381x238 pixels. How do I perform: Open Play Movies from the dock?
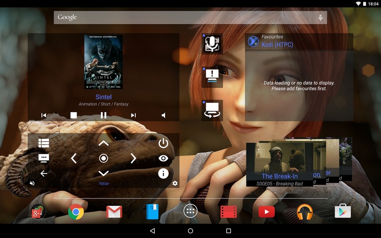point(229,212)
